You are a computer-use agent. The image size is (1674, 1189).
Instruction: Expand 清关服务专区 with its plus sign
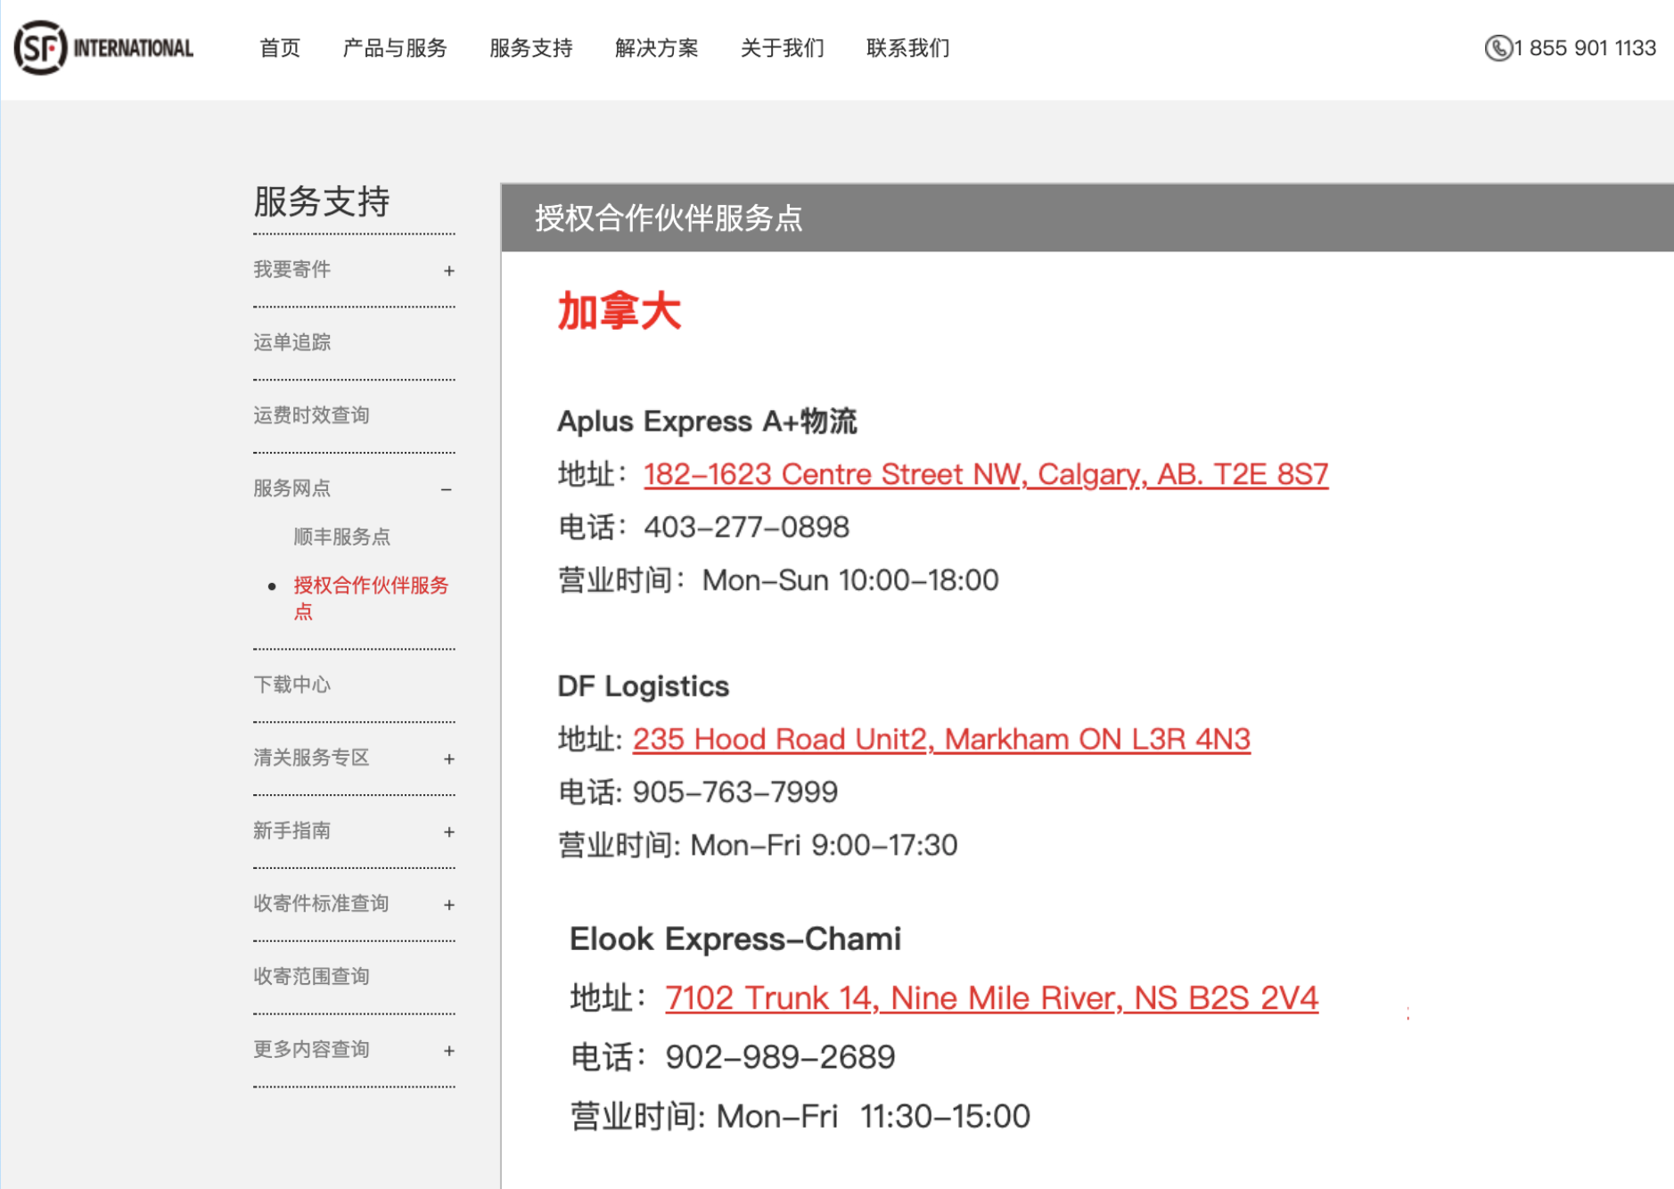(449, 759)
